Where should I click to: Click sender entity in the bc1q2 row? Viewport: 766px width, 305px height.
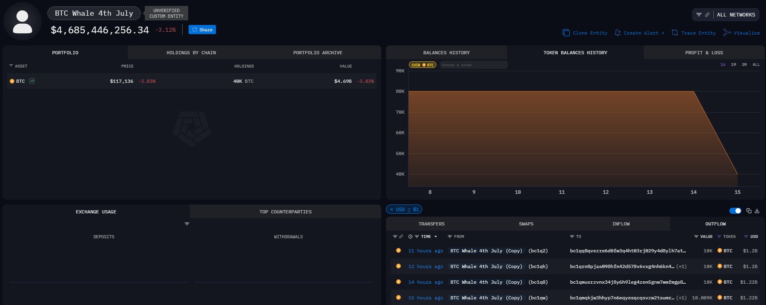pyautogui.click(x=486, y=251)
